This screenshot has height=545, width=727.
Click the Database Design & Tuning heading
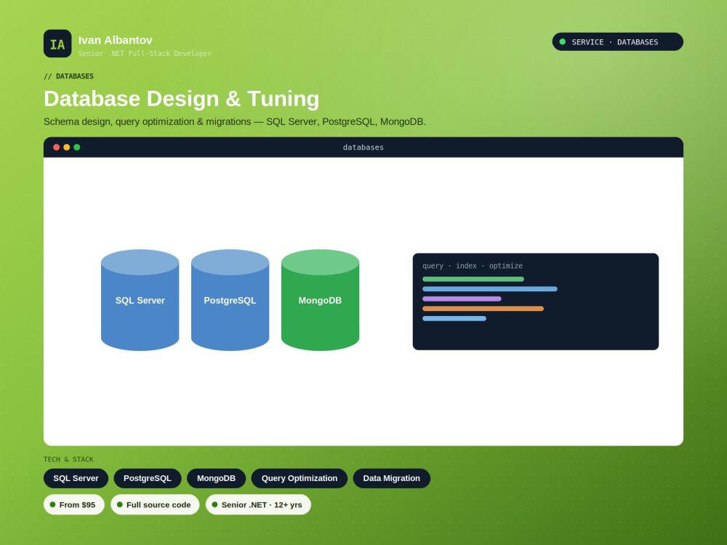[x=181, y=99]
